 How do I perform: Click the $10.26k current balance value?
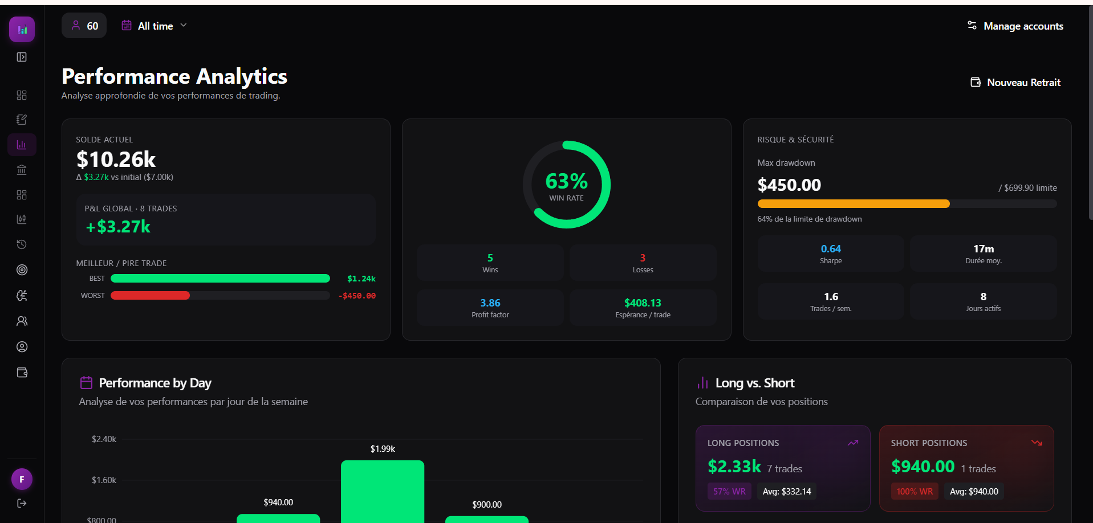[116, 160]
